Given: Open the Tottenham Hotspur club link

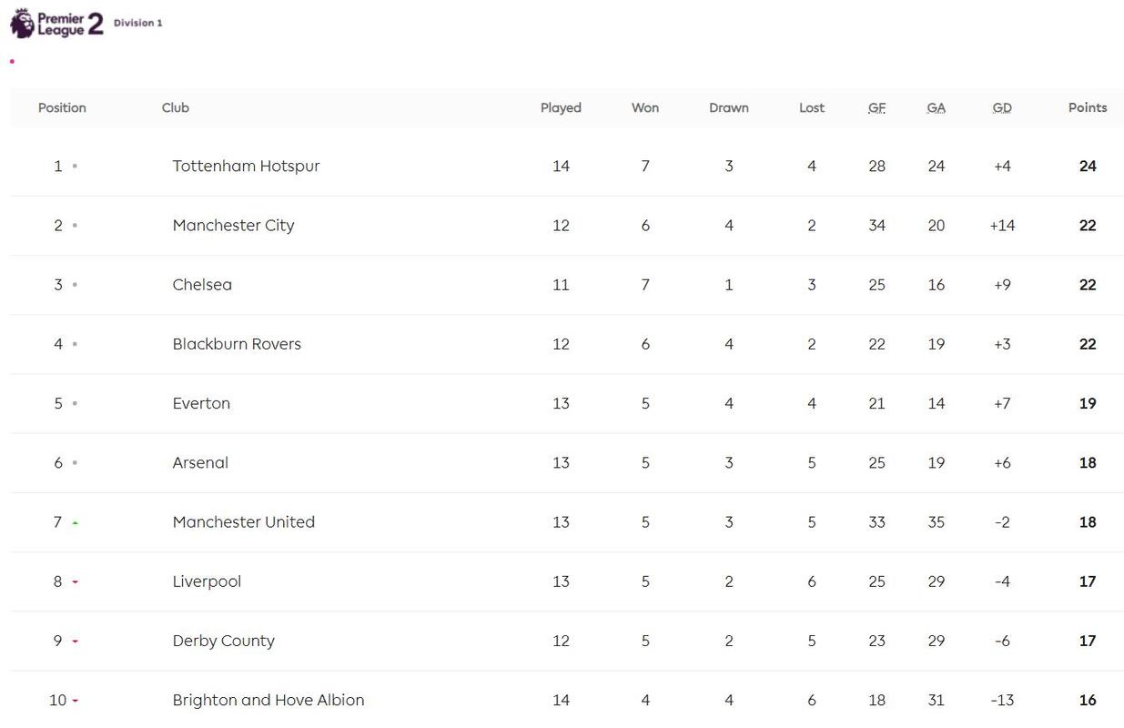Looking at the screenshot, I should point(246,166).
